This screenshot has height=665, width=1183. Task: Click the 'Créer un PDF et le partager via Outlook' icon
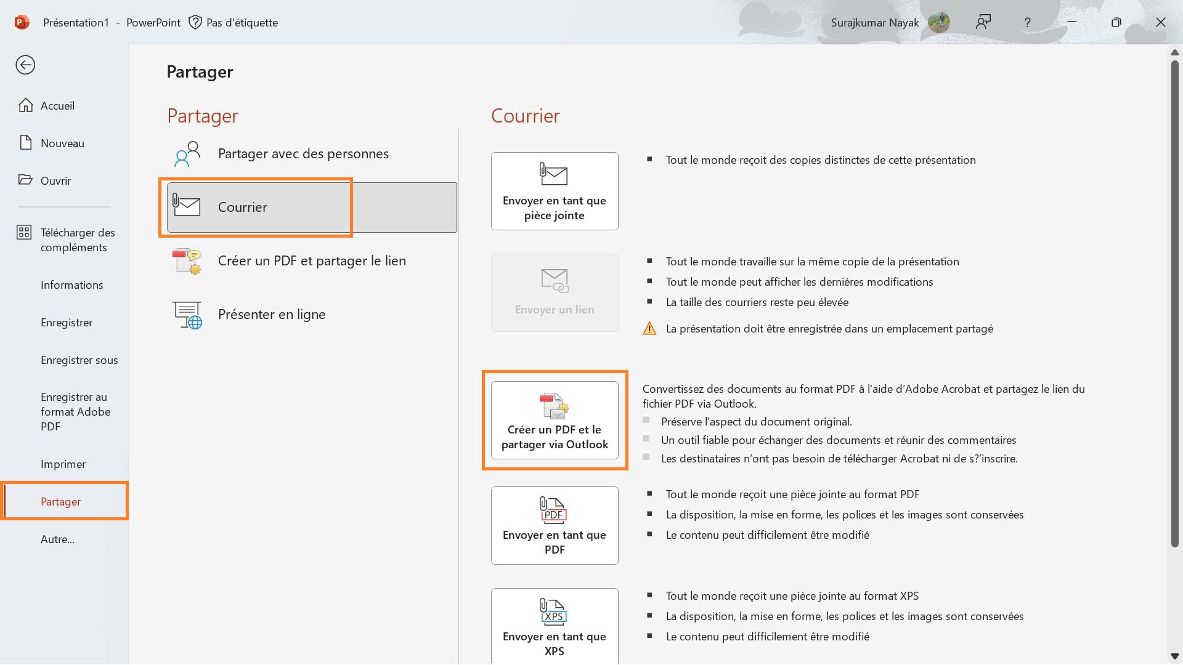[x=553, y=406]
